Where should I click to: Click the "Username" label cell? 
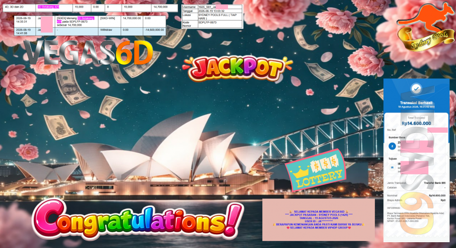tap(189, 7)
